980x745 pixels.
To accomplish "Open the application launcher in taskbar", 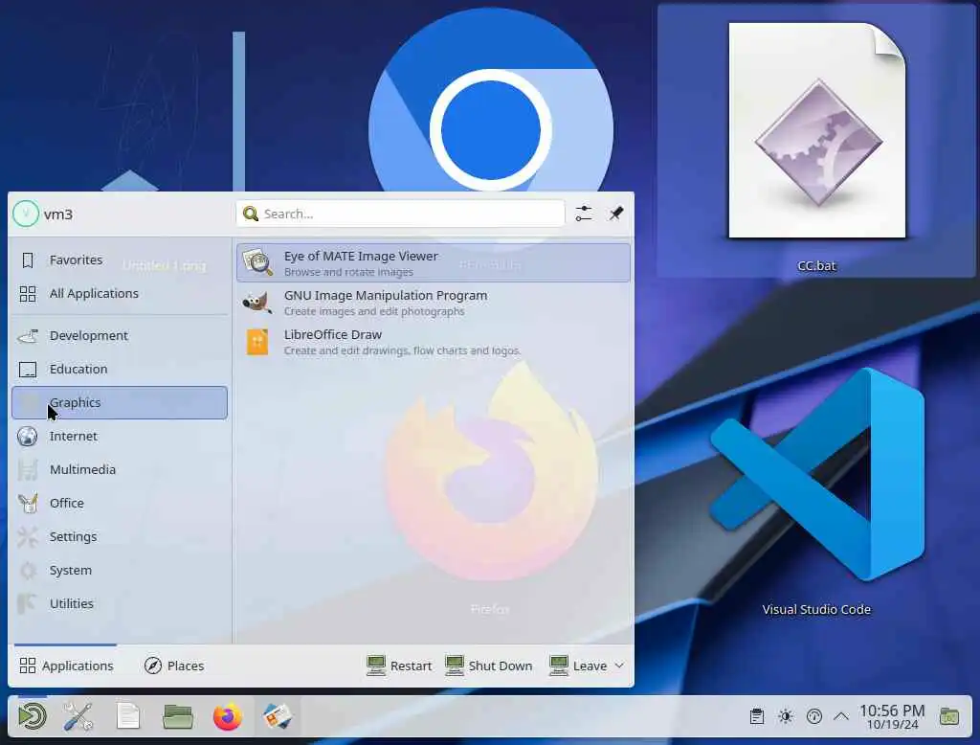I will pos(33,717).
